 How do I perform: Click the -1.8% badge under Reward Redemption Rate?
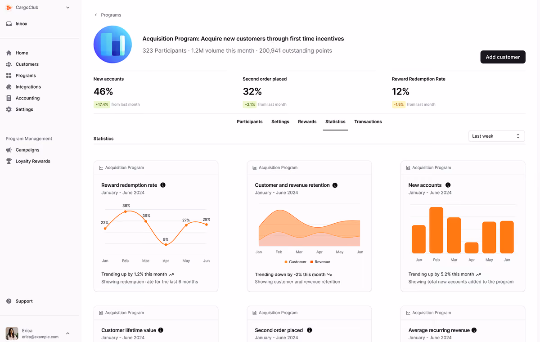(x=399, y=104)
